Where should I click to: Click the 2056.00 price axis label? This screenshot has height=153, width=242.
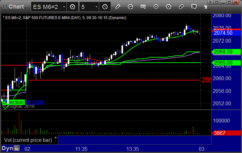222,91
